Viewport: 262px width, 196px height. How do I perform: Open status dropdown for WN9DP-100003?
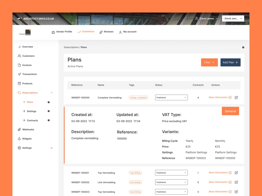171,192
